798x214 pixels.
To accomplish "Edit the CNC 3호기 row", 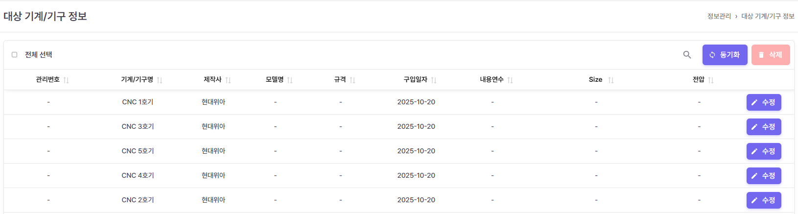I will click(x=763, y=127).
